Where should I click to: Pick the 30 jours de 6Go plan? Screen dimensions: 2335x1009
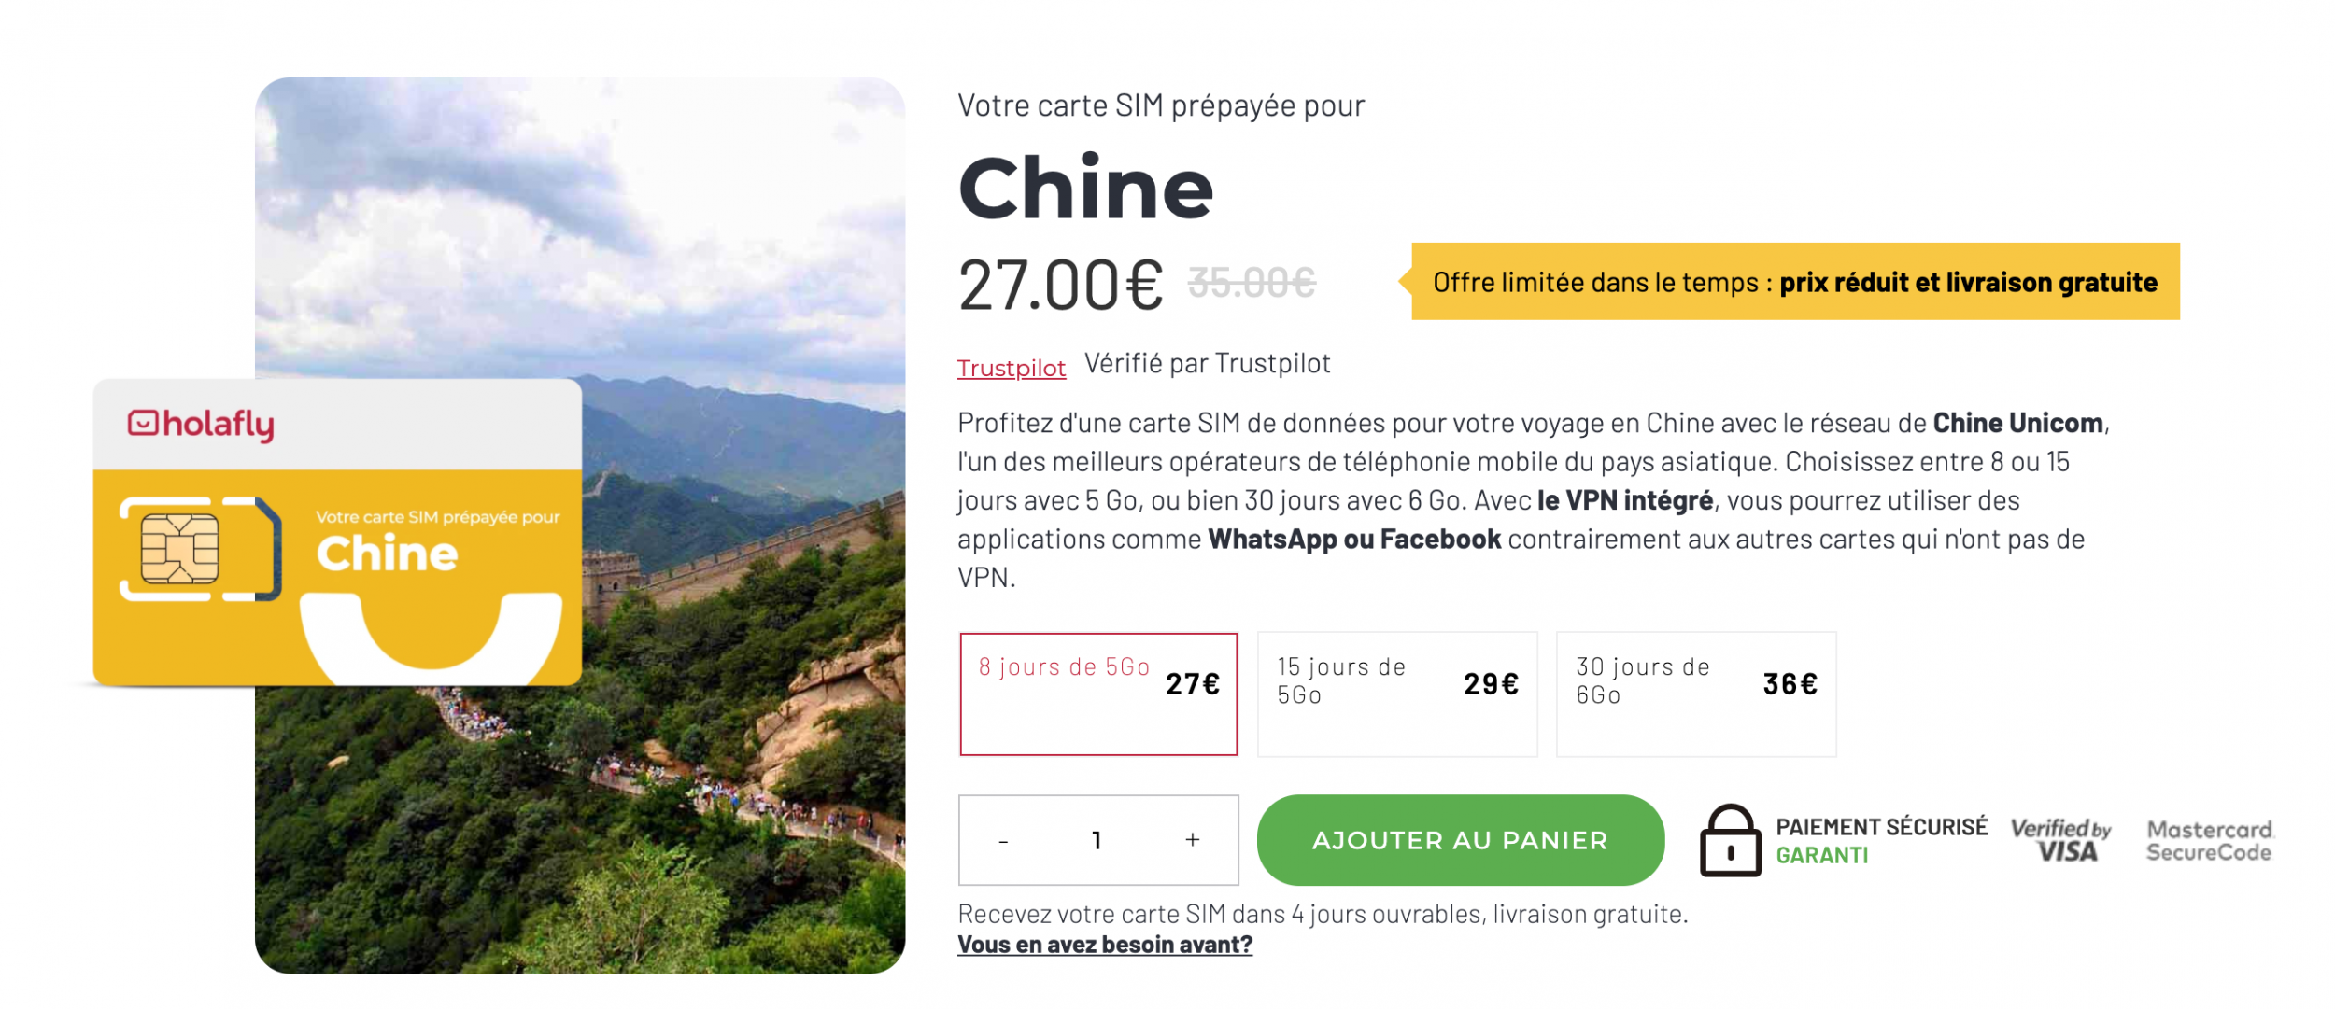(1696, 694)
